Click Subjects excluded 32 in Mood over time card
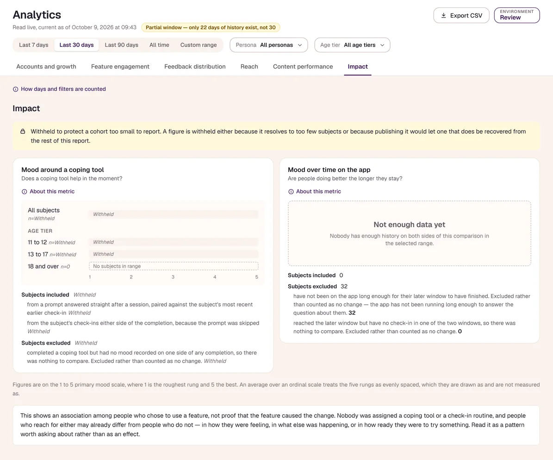This screenshot has height=460, width=553. point(318,286)
